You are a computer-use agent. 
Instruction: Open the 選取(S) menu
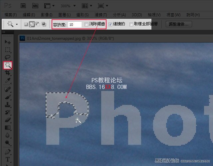click(x=82, y=15)
